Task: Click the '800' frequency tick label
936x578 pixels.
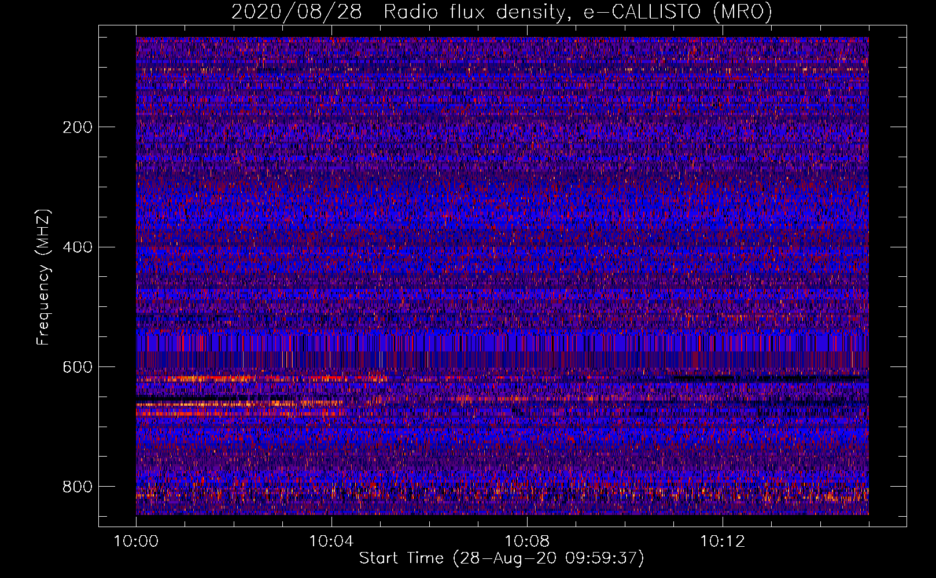Action: pyautogui.click(x=78, y=487)
